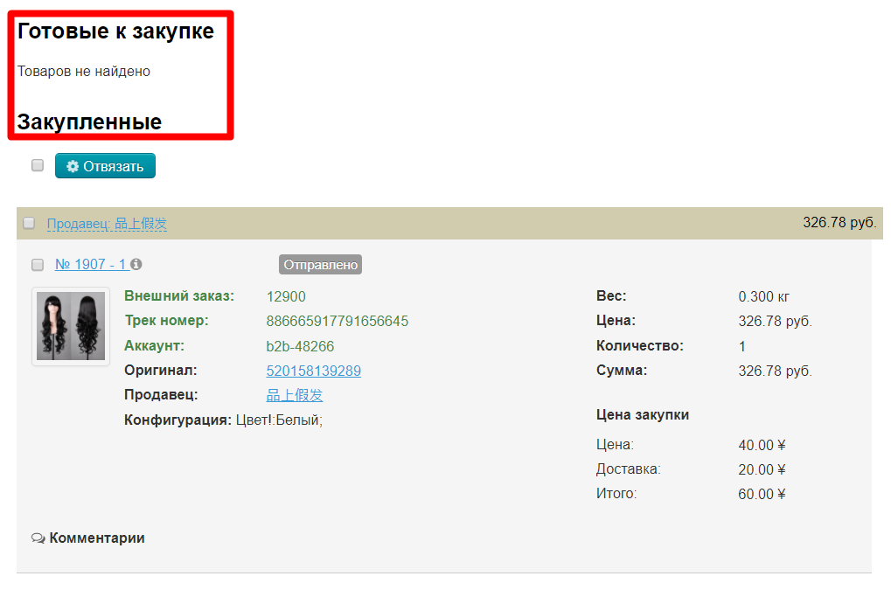
Task: Click the external order value 12900
Action: coord(286,296)
